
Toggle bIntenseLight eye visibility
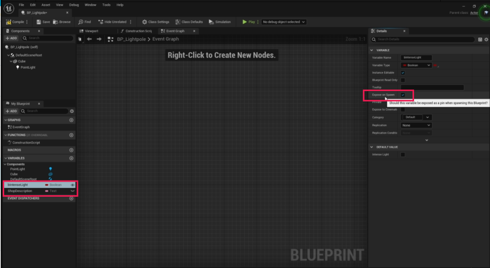pyautogui.click(x=72, y=185)
